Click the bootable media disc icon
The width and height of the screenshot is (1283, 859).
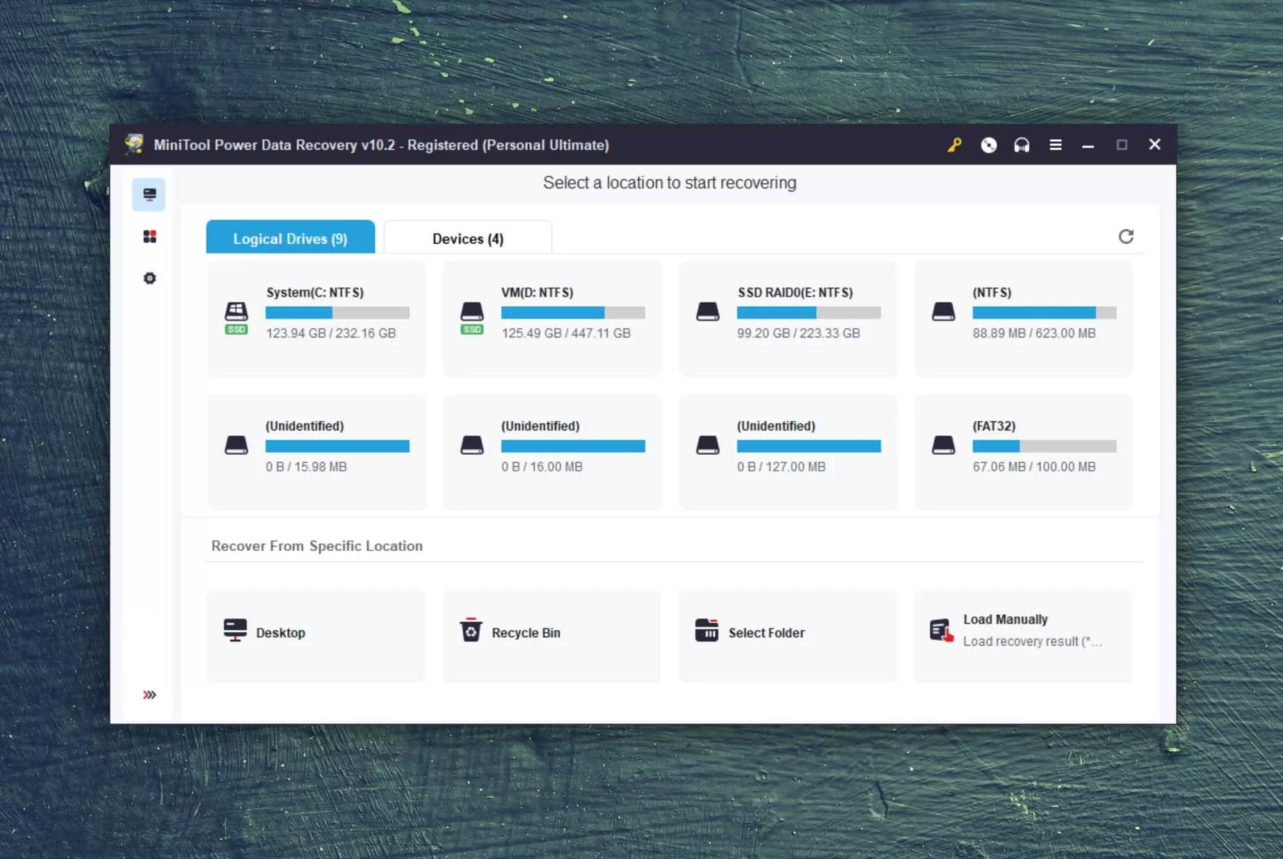(x=988, y=145)
